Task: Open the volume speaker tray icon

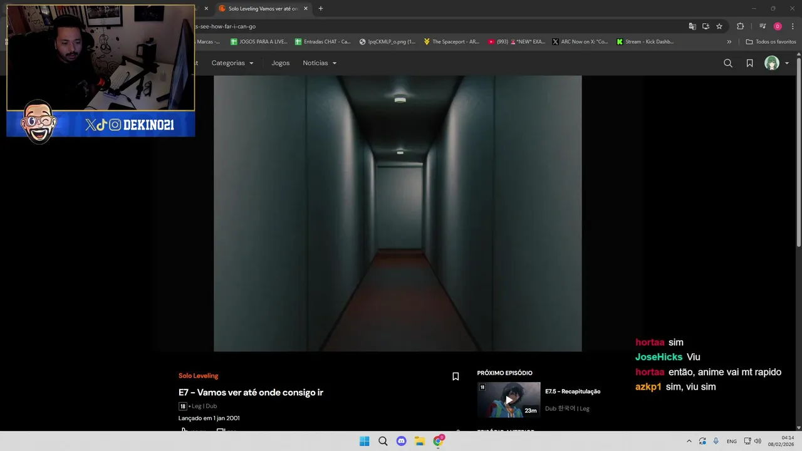Action: click(x=758, y=441)
